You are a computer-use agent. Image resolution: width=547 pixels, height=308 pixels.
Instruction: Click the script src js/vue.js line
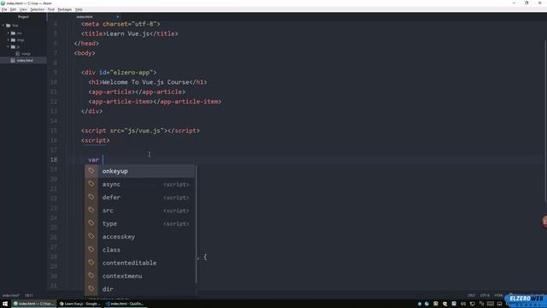[140, 131]
